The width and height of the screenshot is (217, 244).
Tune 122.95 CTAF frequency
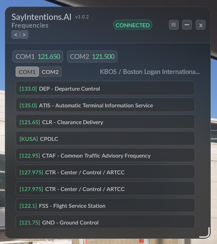pos(105,155)
